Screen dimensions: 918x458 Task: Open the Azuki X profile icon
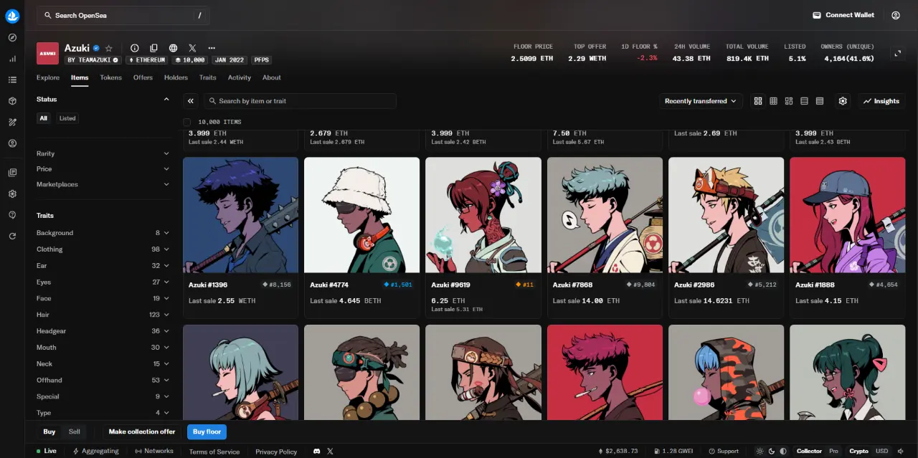tap(192, 48)
